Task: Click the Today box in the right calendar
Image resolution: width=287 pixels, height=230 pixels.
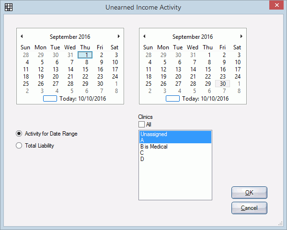Action: tap(172, 99)
